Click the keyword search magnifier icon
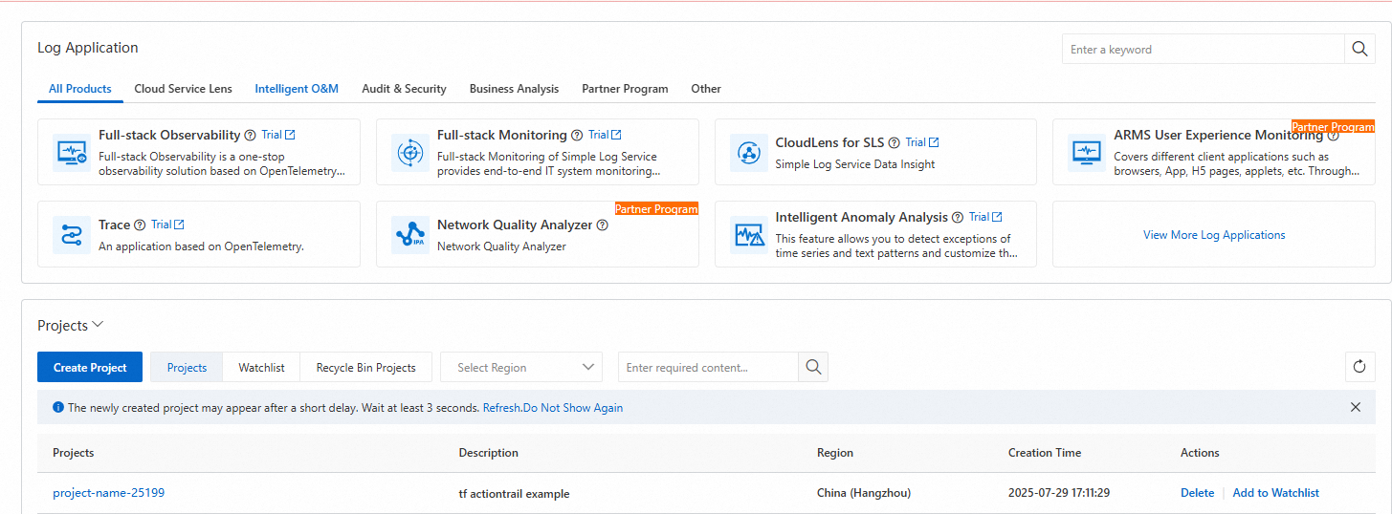Viewport: 1392px width, 514px height. click(1359, 50)
